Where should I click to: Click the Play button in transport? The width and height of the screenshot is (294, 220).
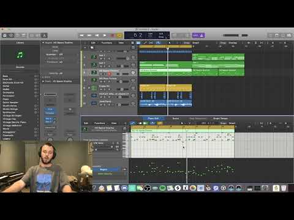(105, 35)
